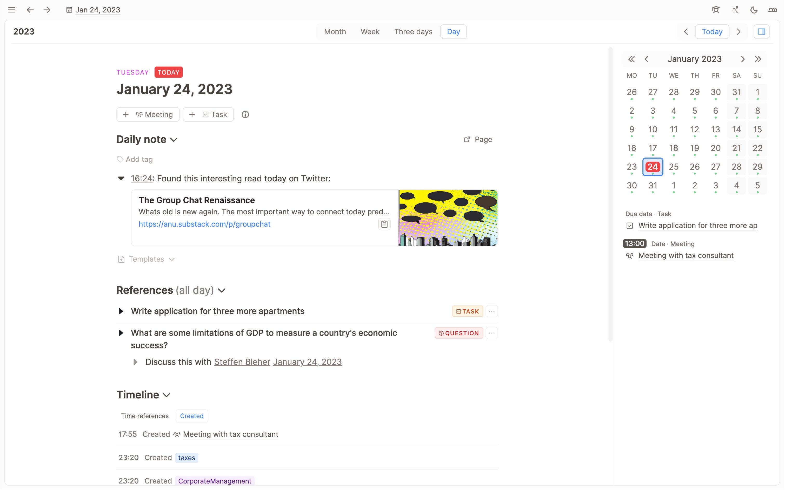Screen dimensions: 785x490
Task: Copy link via clipboard icon in bookmark card
Action: [x=384, y=224]
